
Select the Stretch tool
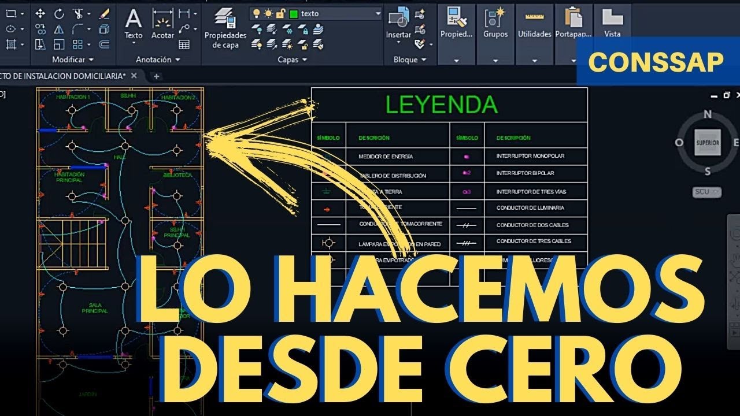[x=40, y=44]
